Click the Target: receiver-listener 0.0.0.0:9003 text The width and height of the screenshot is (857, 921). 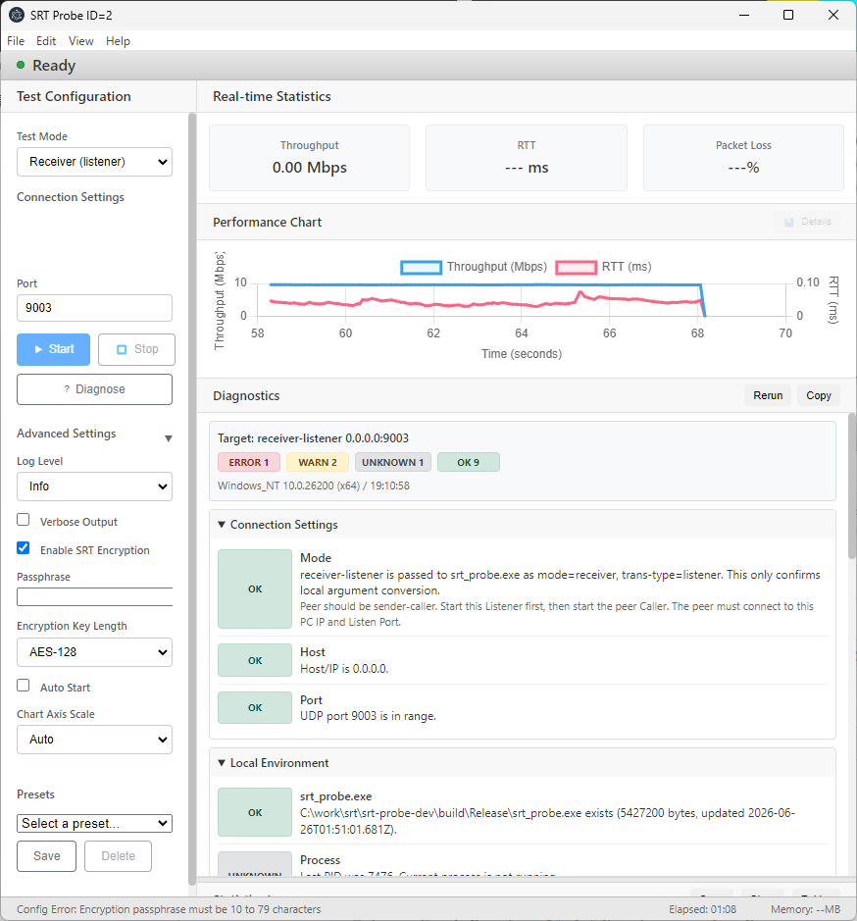tap(313, 438)
